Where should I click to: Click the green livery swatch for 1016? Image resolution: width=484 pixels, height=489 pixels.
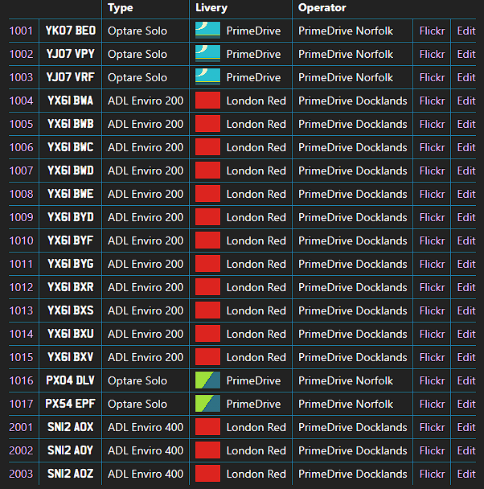point(207,380)
